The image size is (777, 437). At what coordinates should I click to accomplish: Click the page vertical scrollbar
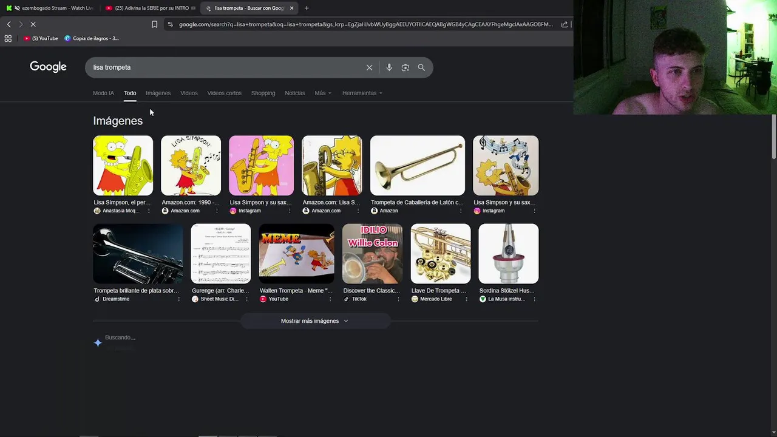pyautogui.click(x=773, y=137)
